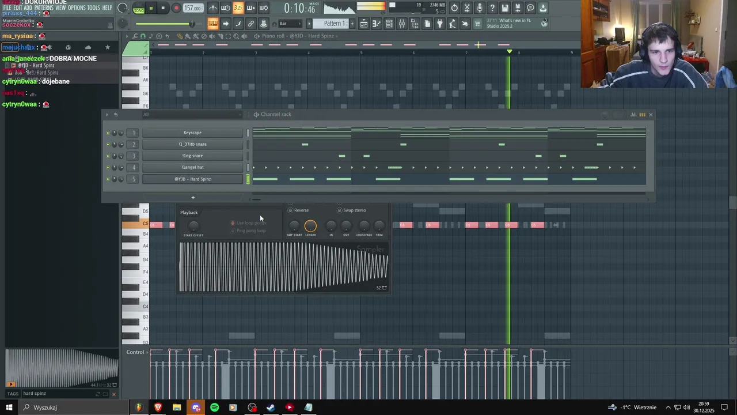The image size is (737, 415).
Task: Open the Windows Start button
Action: click(x=9, y=408)
